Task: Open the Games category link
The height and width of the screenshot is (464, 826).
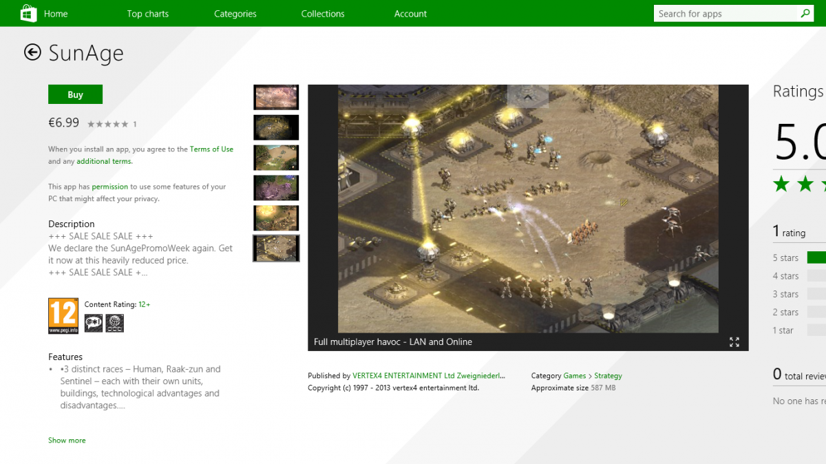Action: tap(575, 376)
